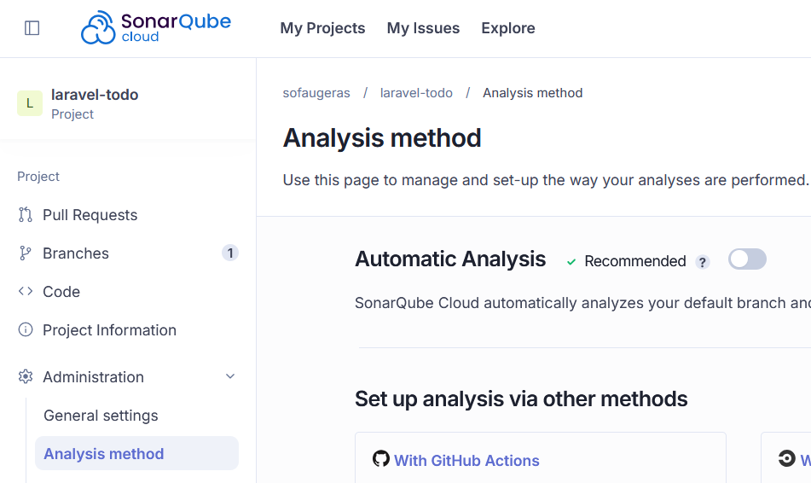811x483 pixels.
Task: Click the Project Information info icon
Action: pos(26,330)
